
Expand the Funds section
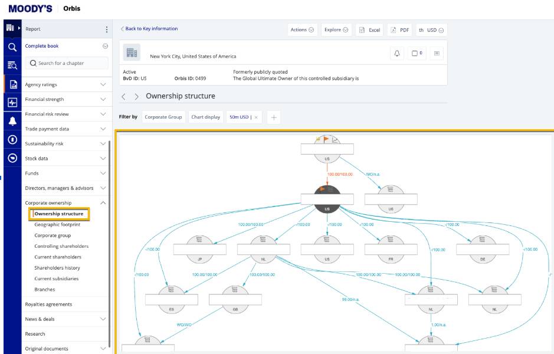[x=103, y=173]
